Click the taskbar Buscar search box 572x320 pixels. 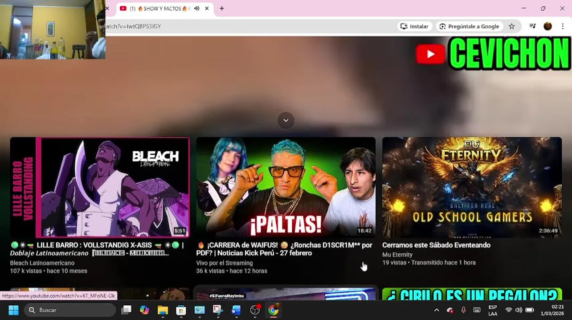tap(69, 310)
